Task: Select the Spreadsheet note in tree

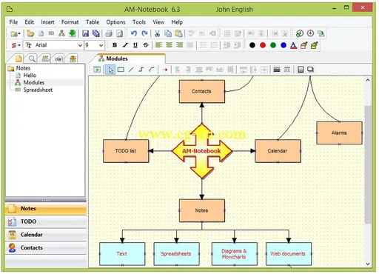Action: pos(38,90)
